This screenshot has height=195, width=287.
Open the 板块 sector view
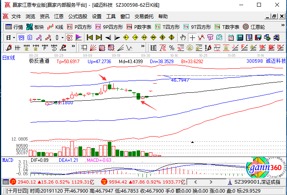(35, 27)
